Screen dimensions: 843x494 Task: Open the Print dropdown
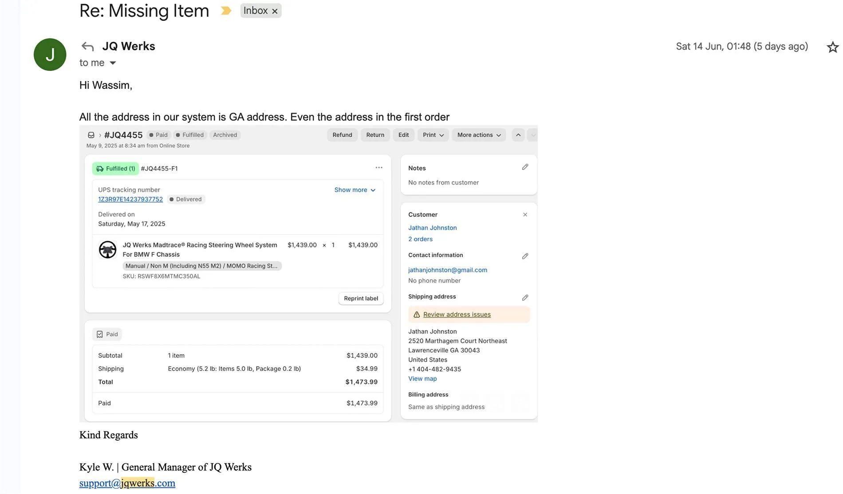(x=433, y=135)
